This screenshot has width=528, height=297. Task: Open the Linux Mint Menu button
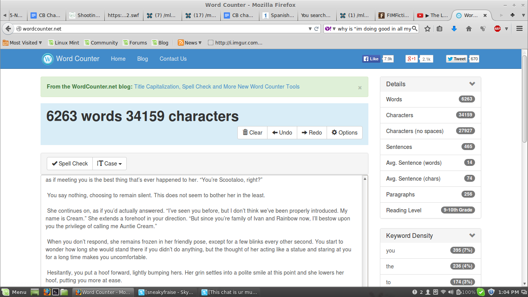(14, 292)
